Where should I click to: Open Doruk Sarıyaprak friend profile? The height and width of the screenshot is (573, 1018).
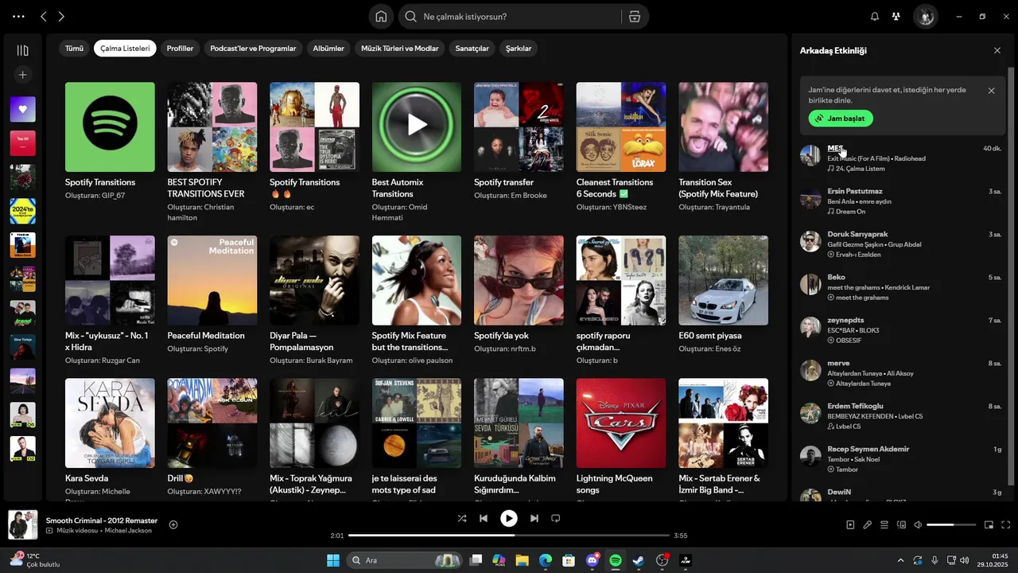click(857, 234)
